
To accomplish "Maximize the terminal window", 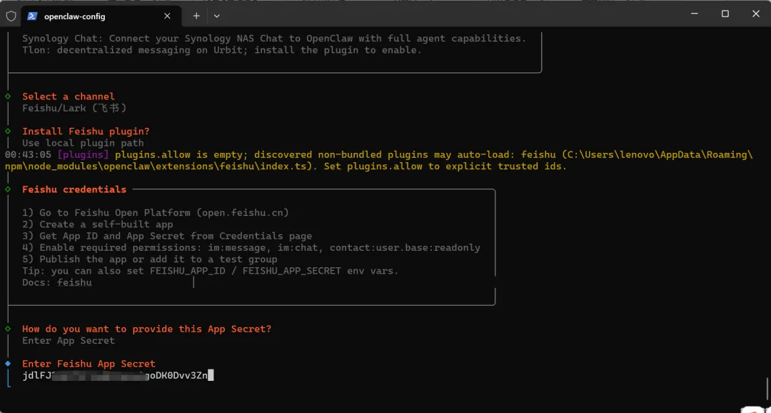I will tap(725, 14).
